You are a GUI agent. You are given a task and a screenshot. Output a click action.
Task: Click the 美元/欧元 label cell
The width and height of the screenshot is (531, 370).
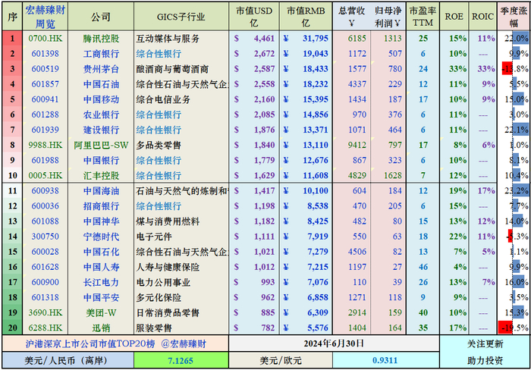pos(281,360)
